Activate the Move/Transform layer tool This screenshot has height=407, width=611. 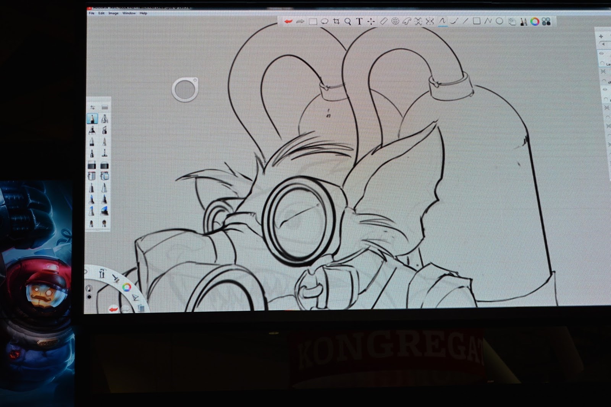click(x=371, y=22)
